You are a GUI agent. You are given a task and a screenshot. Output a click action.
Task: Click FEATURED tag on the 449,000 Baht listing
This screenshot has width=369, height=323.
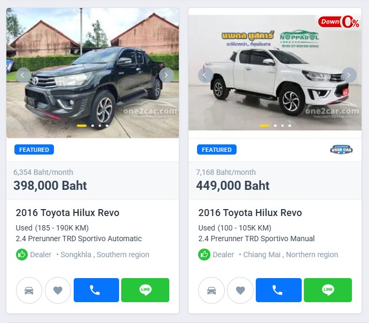[x=217, y=150]
